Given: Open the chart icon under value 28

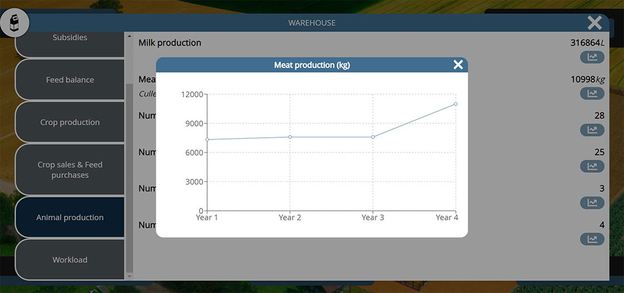Looking at the screenshot, I should (x=592, y=130).
